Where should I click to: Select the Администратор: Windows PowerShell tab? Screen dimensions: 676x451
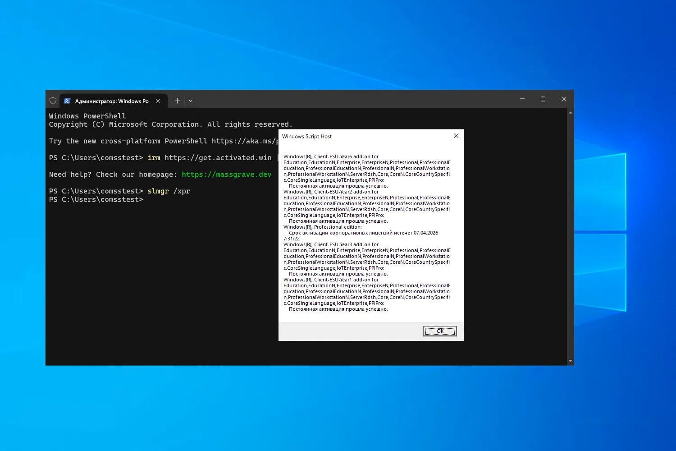click(x=114, y=101)
